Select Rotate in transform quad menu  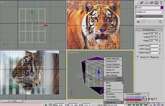pyautogui.click(x=109, y=85)
